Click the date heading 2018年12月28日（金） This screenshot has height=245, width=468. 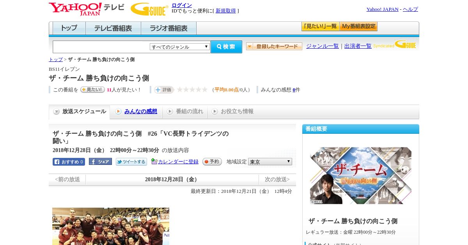point(172,179)
